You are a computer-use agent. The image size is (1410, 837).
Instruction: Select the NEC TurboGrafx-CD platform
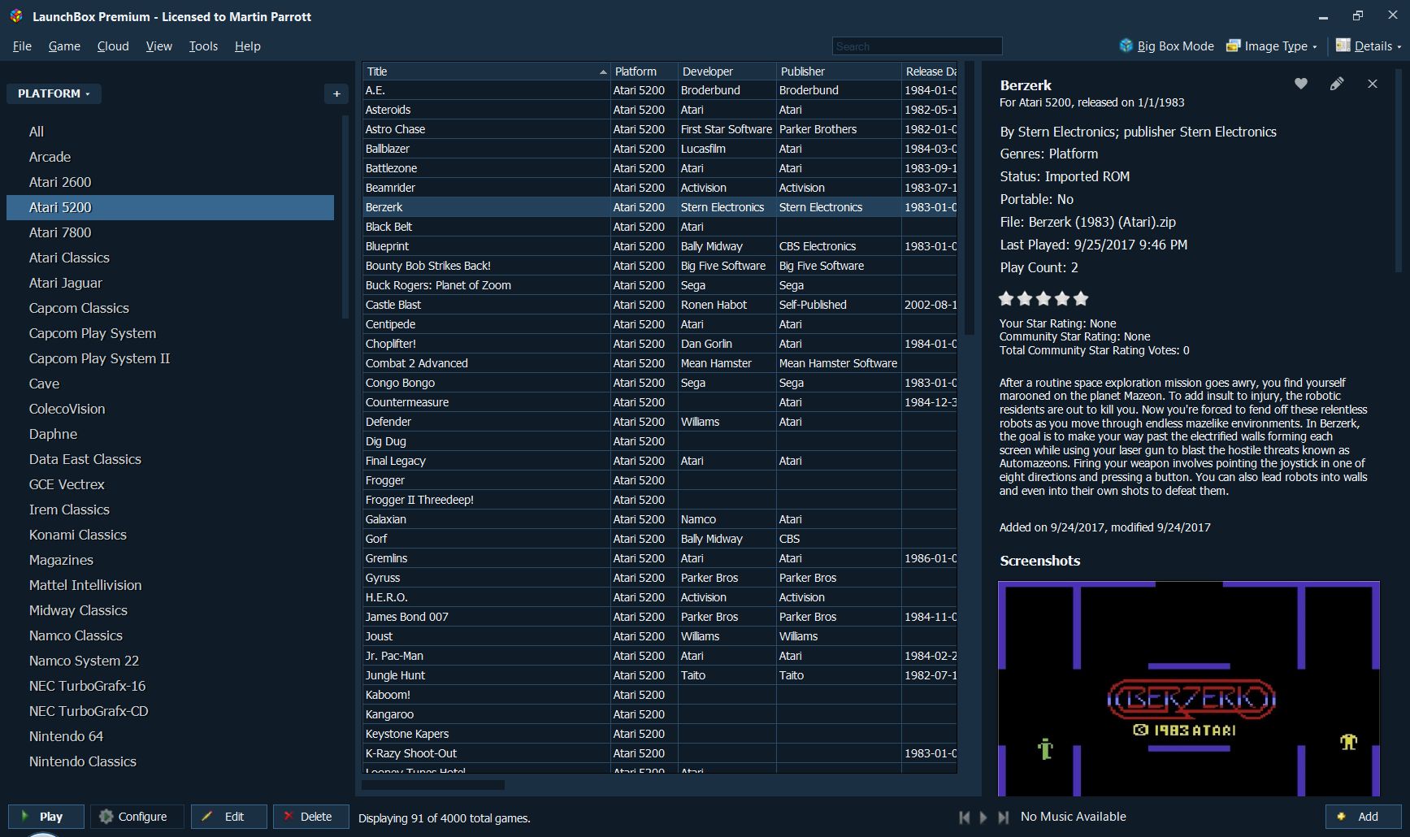[170, 711]
